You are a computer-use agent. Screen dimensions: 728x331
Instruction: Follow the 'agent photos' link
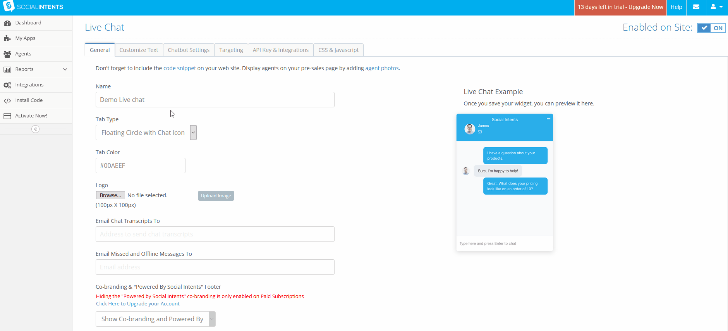[382, 68]
